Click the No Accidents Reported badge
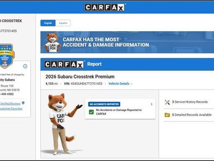 (x=104, y=104)
